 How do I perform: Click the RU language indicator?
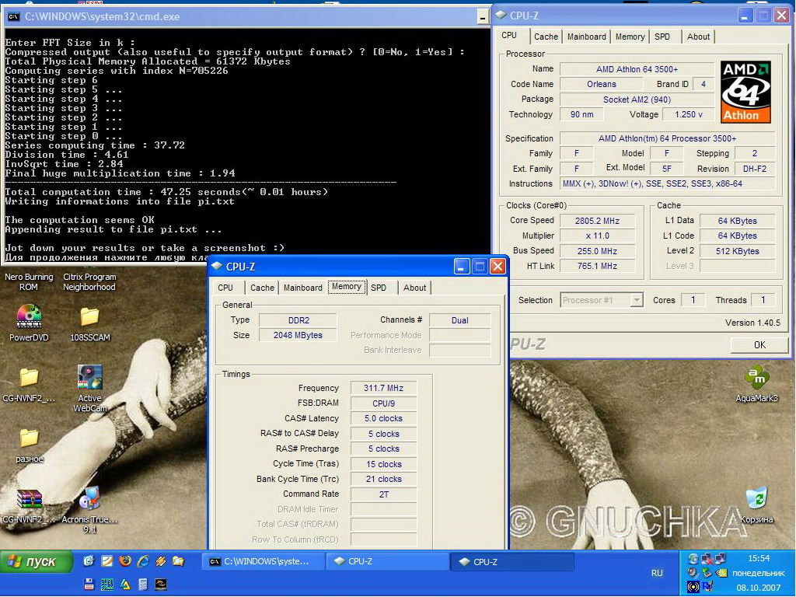coord(657,573)
